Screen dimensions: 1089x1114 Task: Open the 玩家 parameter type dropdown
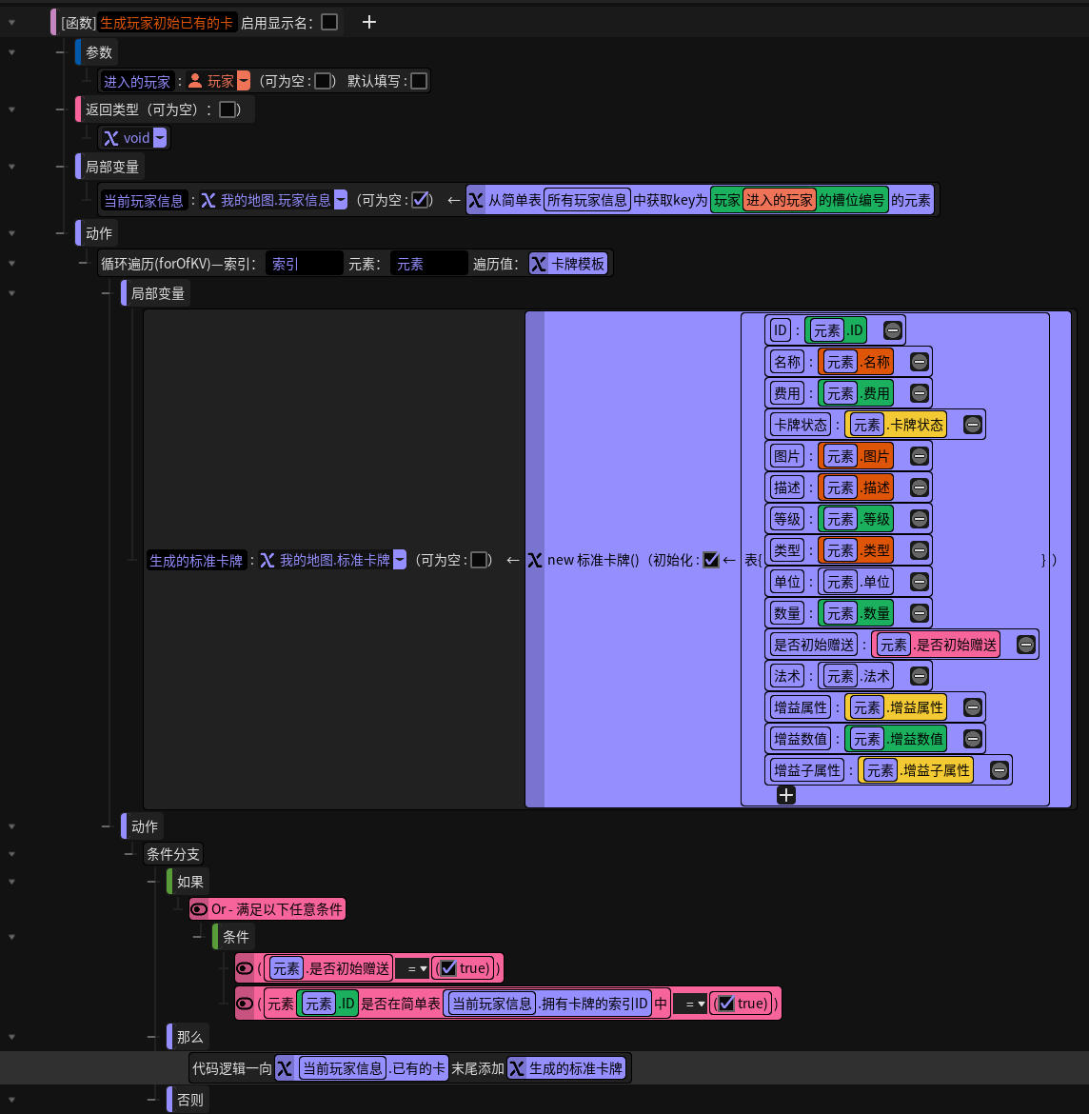pyautogui.click(x=244, y=81)
